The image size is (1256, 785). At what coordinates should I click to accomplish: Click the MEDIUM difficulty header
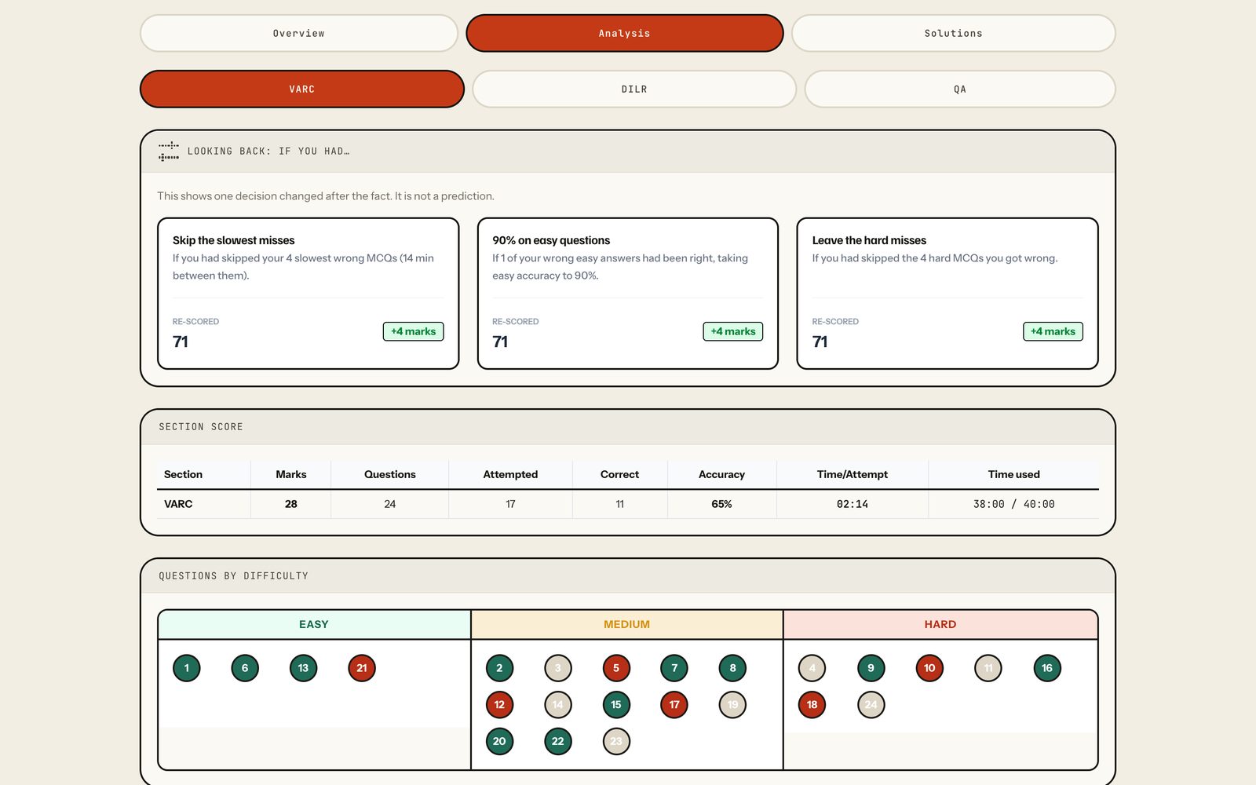(626, 624)
